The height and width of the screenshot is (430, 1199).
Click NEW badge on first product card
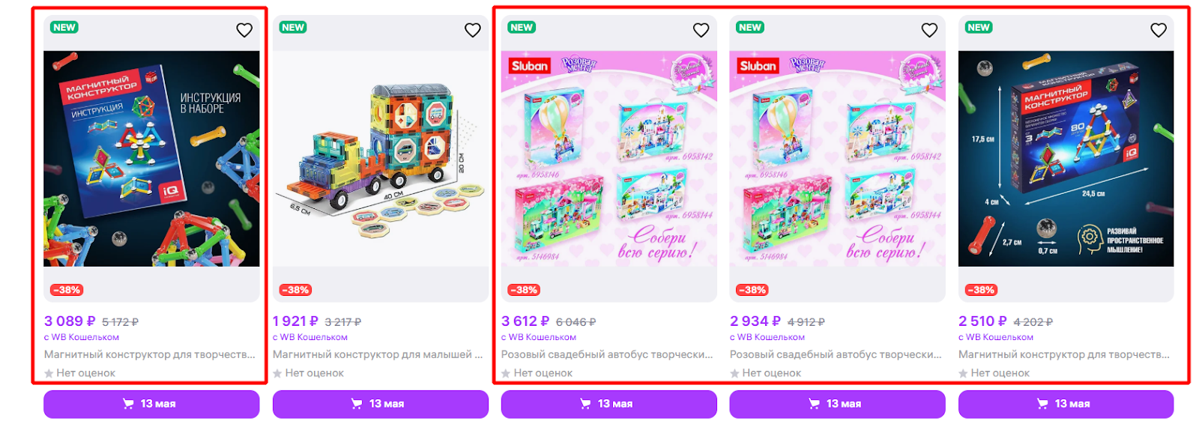[x=64, y=27]
